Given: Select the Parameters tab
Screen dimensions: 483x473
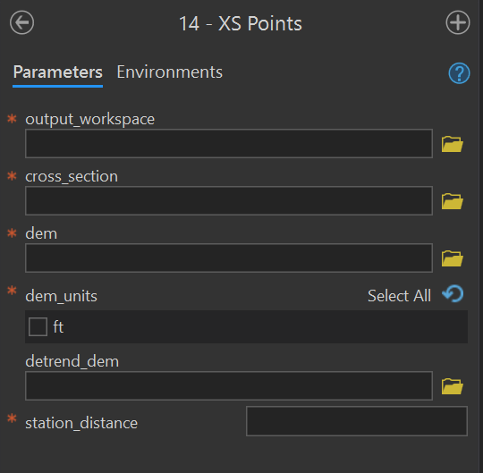Looking at the screenshot, I should click(57, 72).
